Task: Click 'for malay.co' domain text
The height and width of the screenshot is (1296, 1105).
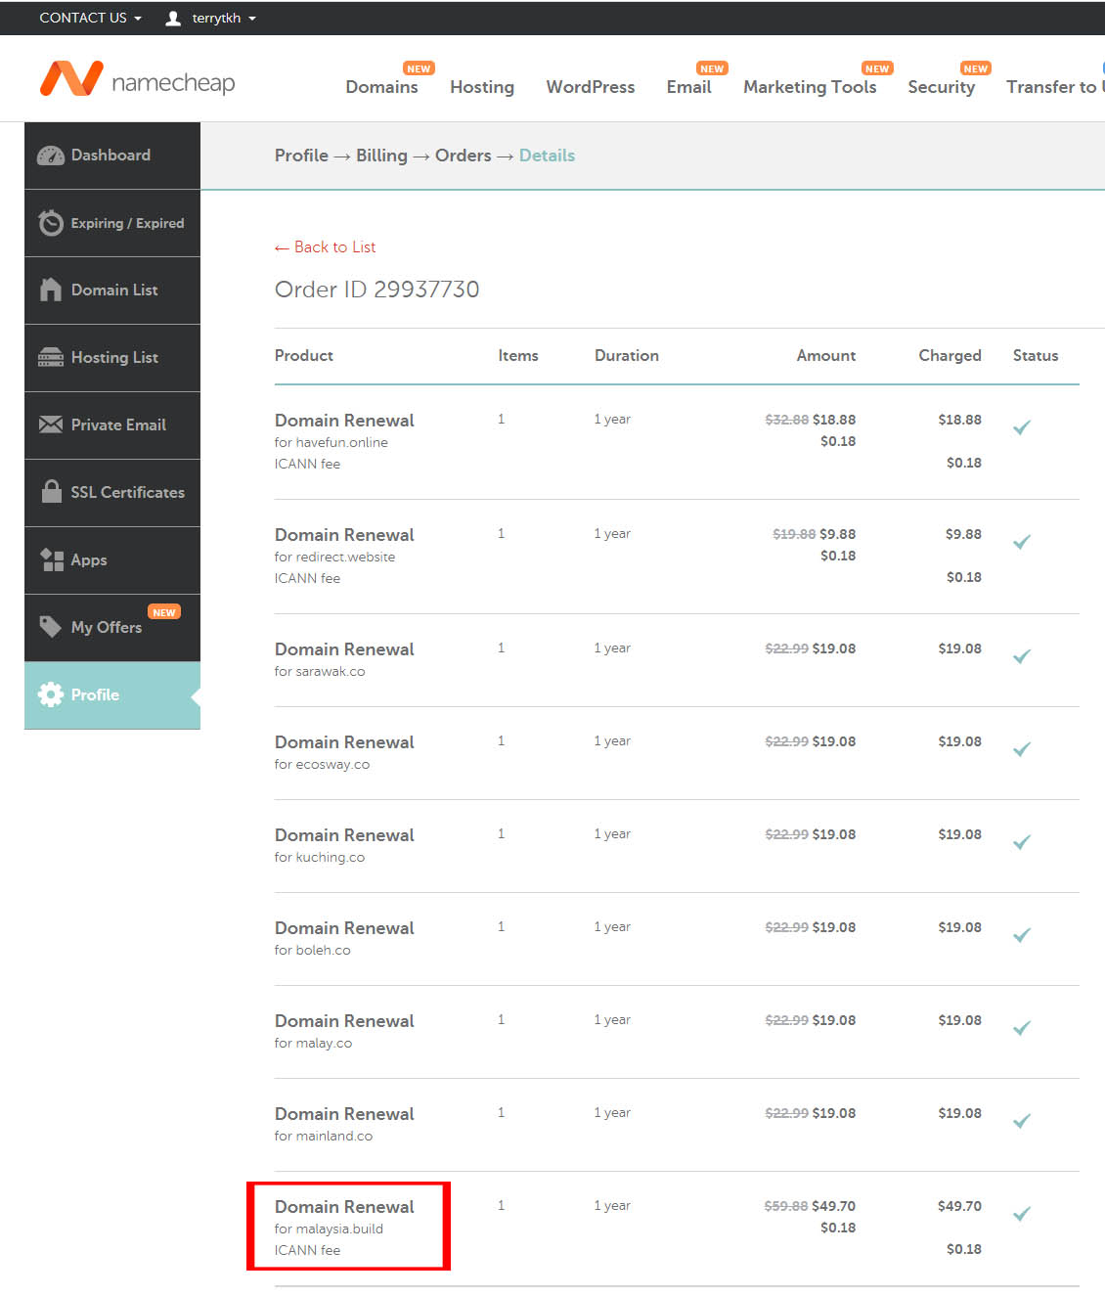Action: pos(314,1044)
